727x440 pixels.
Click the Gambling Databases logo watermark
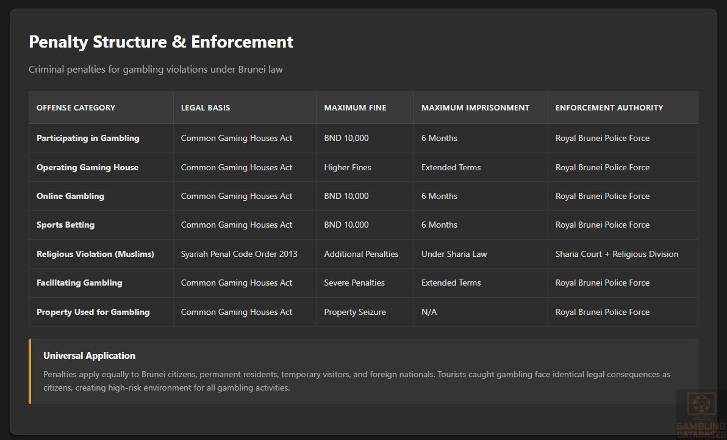701,414
